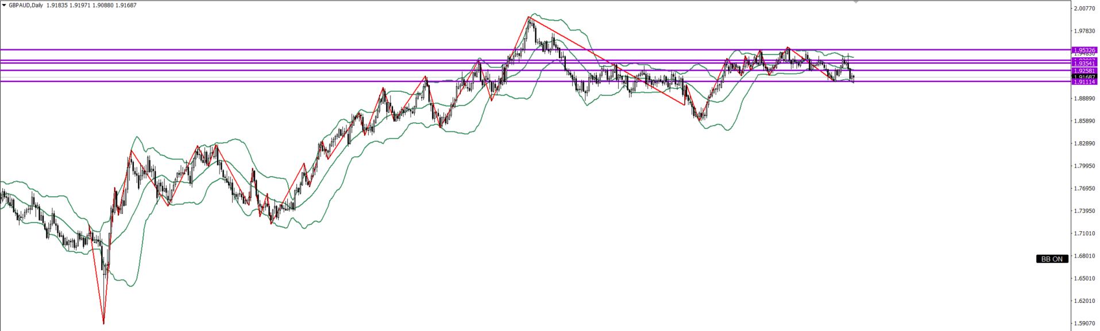Click the most recent candlestick on chart
Viewport: 1100px width, 331px height.
(854, 77)
